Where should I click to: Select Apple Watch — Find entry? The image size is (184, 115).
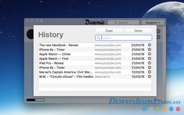(95, 59)
